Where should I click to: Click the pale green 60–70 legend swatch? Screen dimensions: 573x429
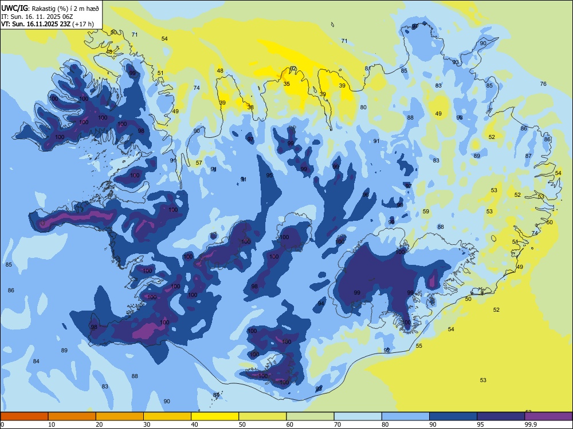[x=310, y=416]
